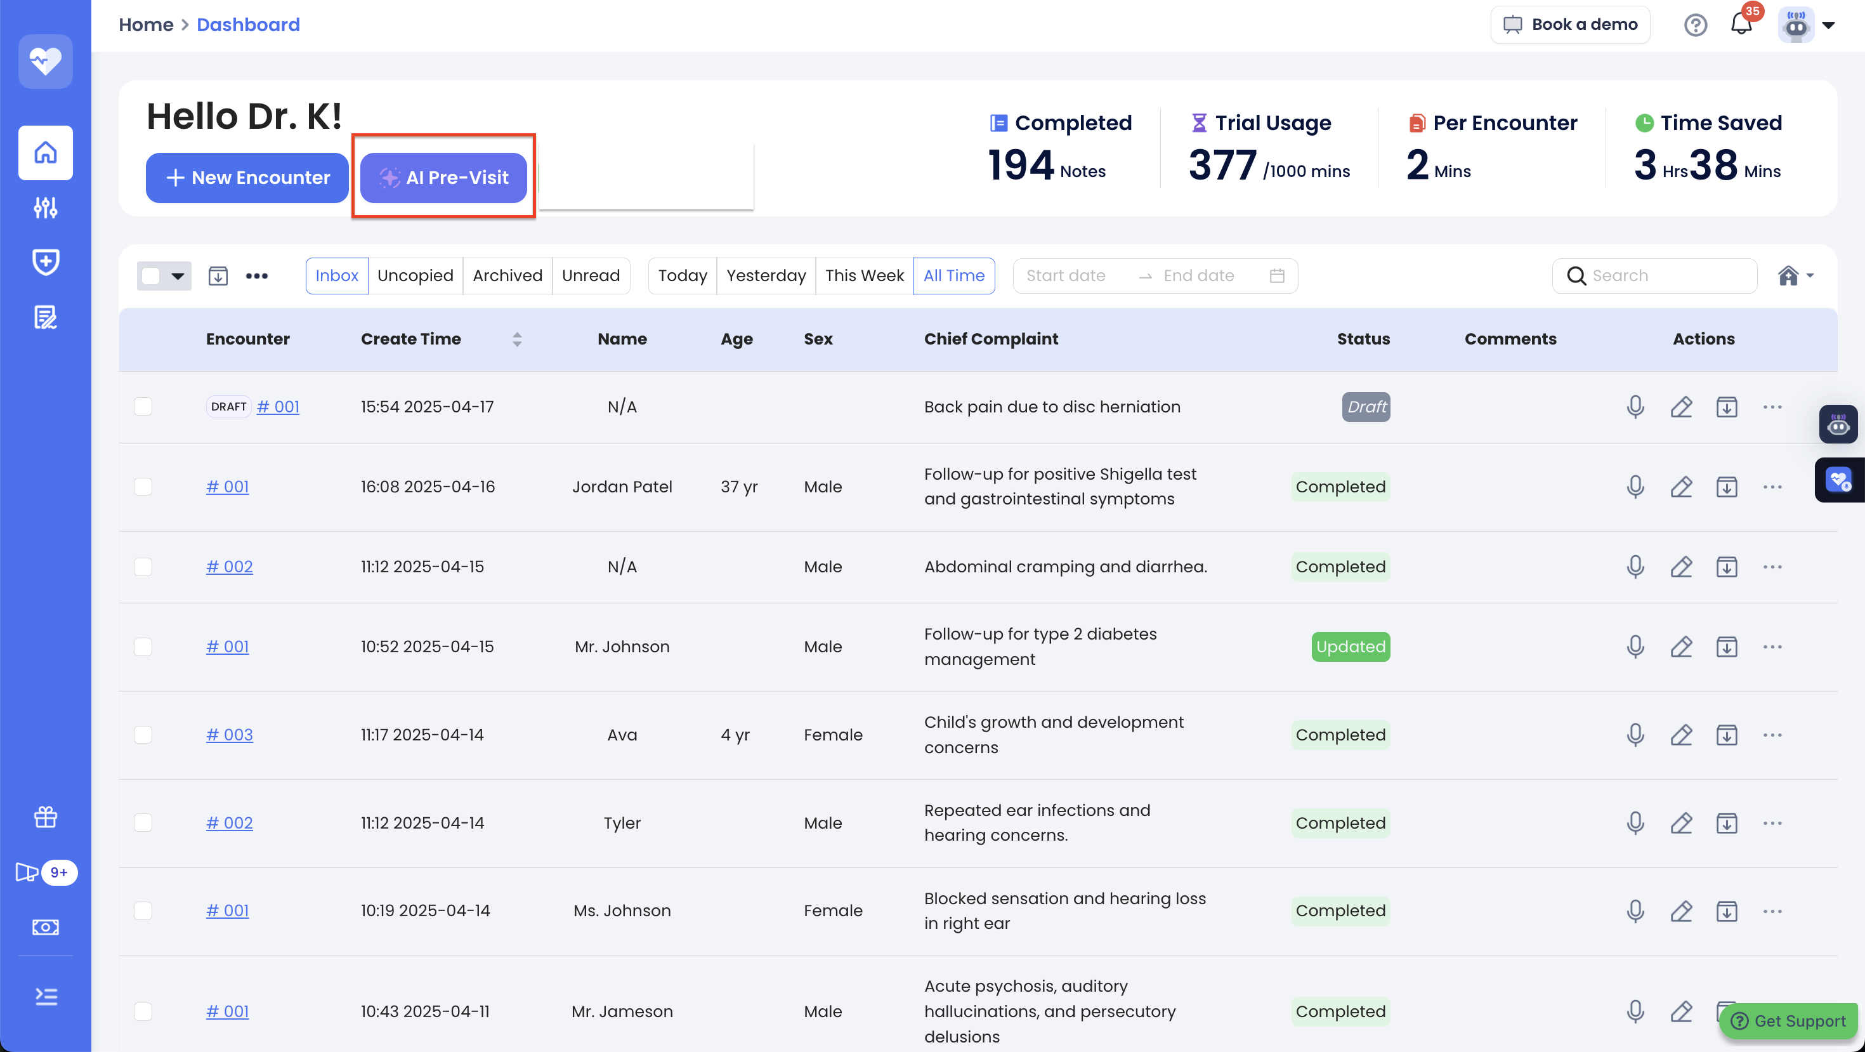Check the box for Tyler's encounter

point(143,823)
